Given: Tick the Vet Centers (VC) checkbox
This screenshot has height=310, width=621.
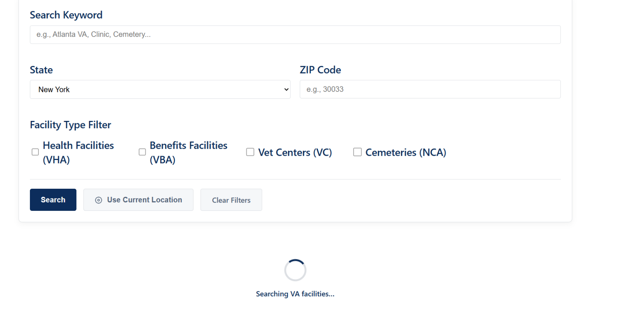Looking at the screenshot, I should [x=250, y=152].
